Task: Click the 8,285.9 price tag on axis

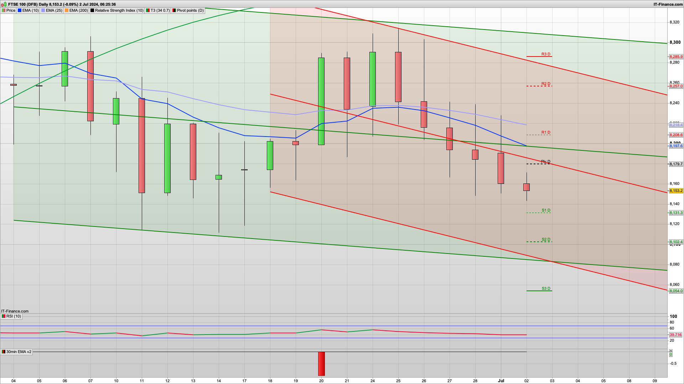Action: click(x=676, y=57)
